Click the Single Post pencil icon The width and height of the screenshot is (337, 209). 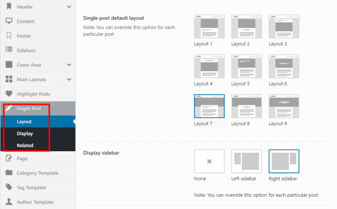(9, 109)
